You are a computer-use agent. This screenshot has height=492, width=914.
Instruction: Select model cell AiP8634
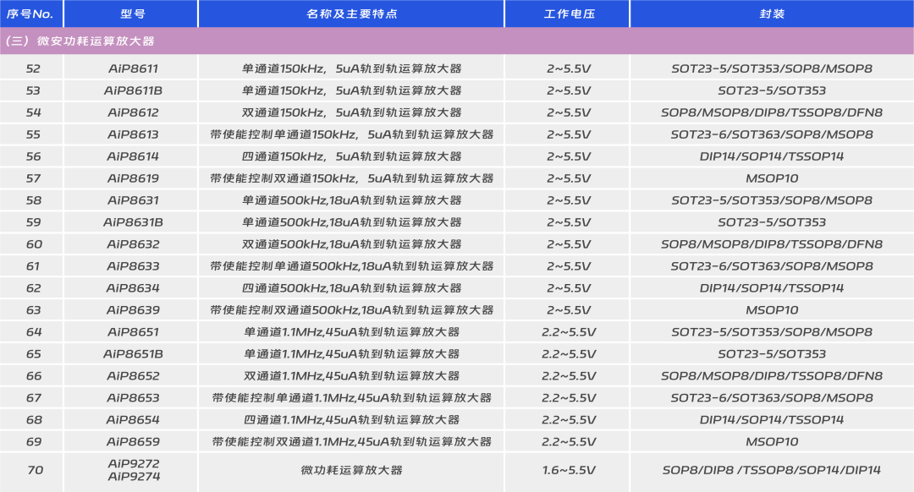[133, 288]
